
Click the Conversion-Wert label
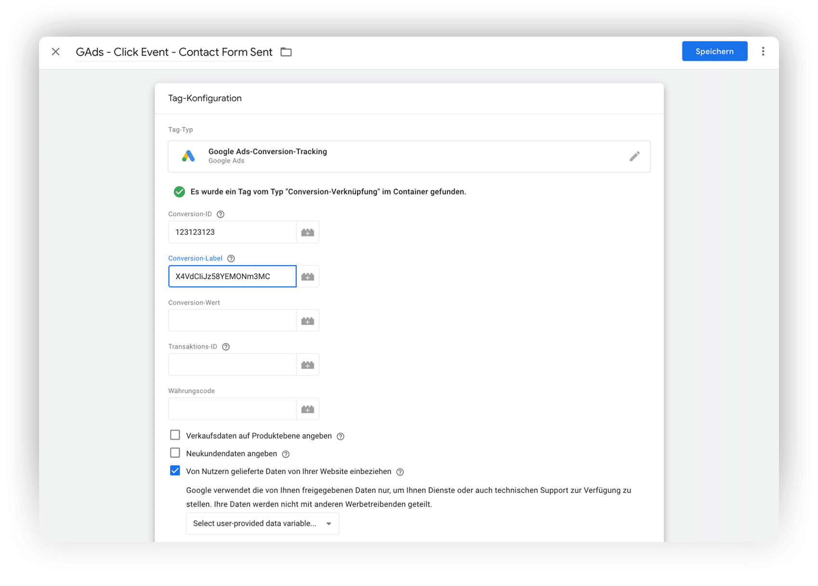pyautogui.click(x=194, y=303)
